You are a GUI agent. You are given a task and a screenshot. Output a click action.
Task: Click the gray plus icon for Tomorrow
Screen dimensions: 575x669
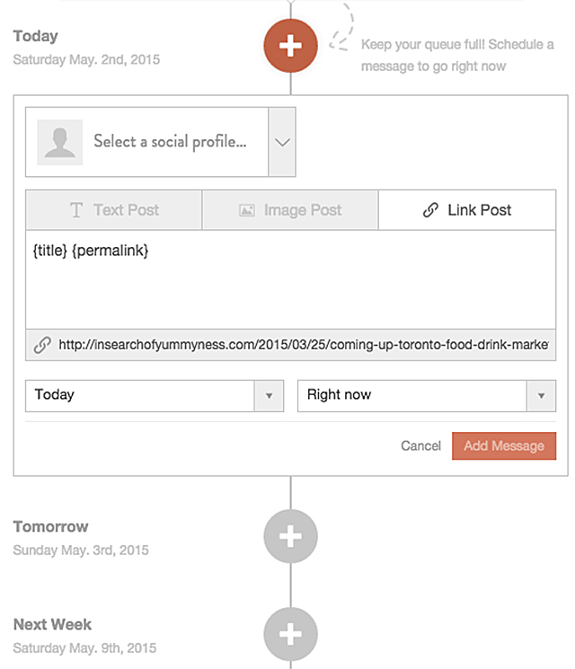290,537
